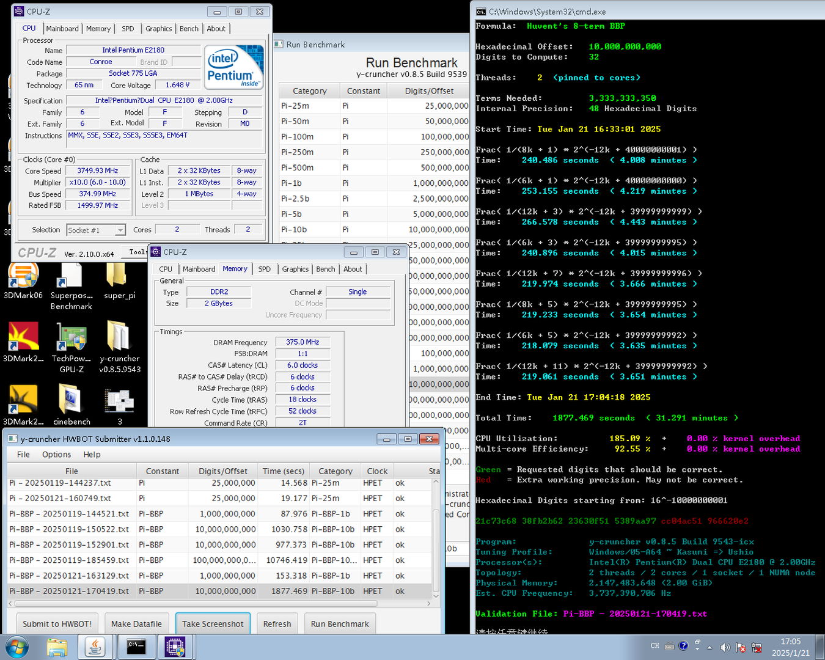Click the Refresh button
The image size is (825, 660).
(277, 624)
